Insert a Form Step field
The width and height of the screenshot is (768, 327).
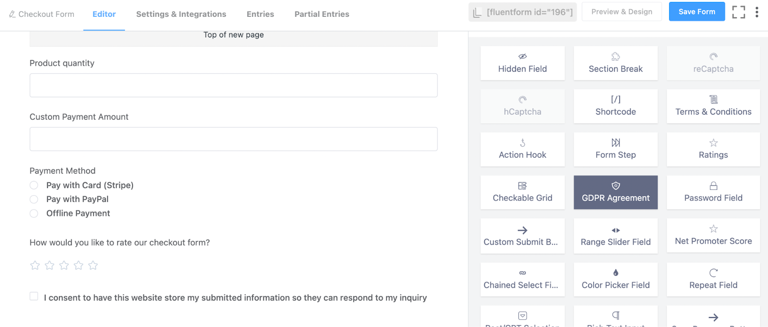click(x=615, y=149)
